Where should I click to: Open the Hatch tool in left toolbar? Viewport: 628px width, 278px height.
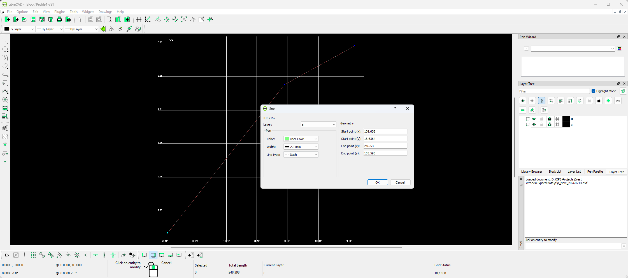coord(5,136)
